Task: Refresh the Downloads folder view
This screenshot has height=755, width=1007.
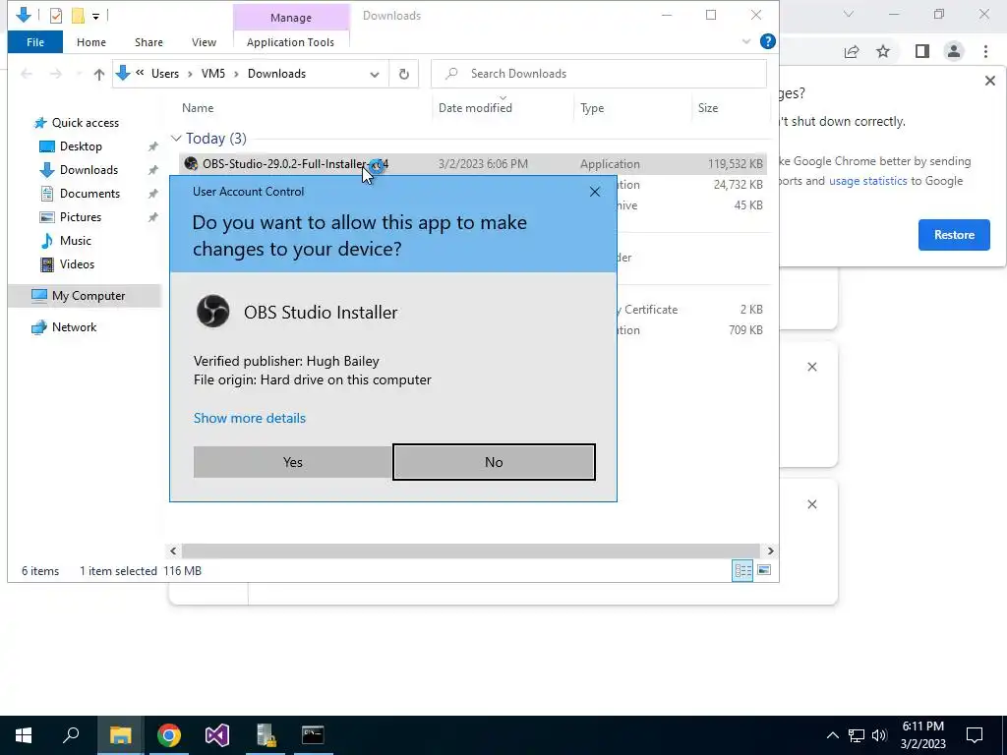Action: (404, 74)
